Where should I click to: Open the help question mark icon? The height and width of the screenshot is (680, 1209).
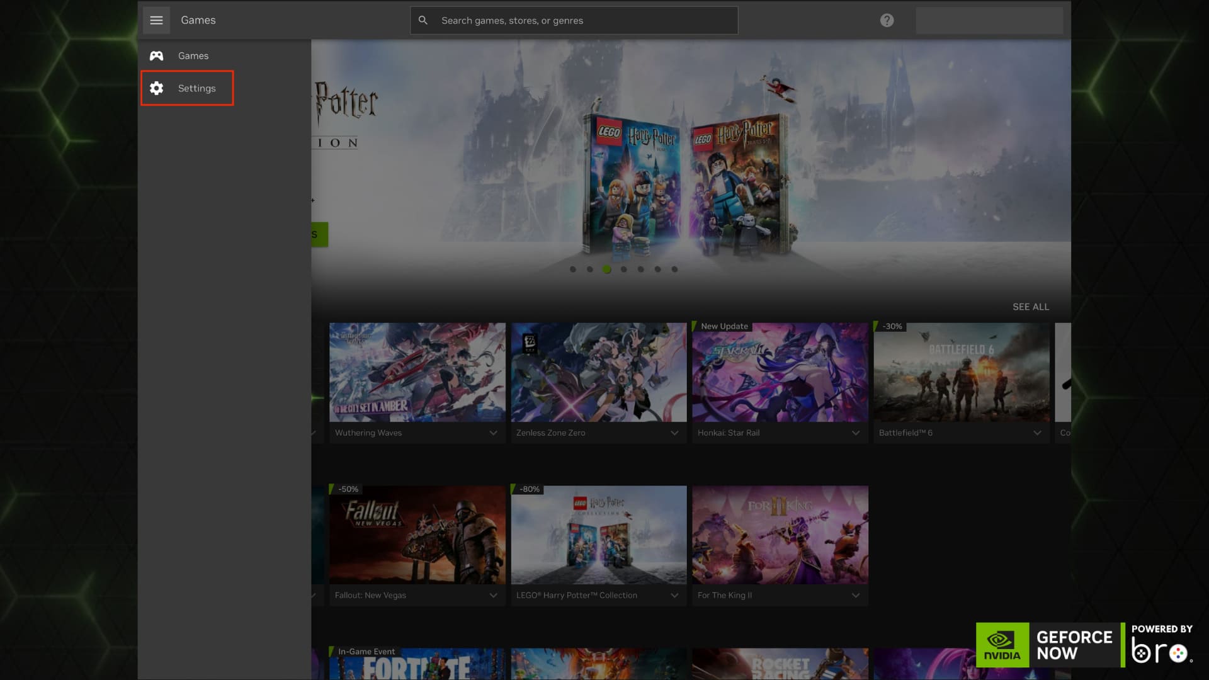pyautogui.click(x=887, y=20)
